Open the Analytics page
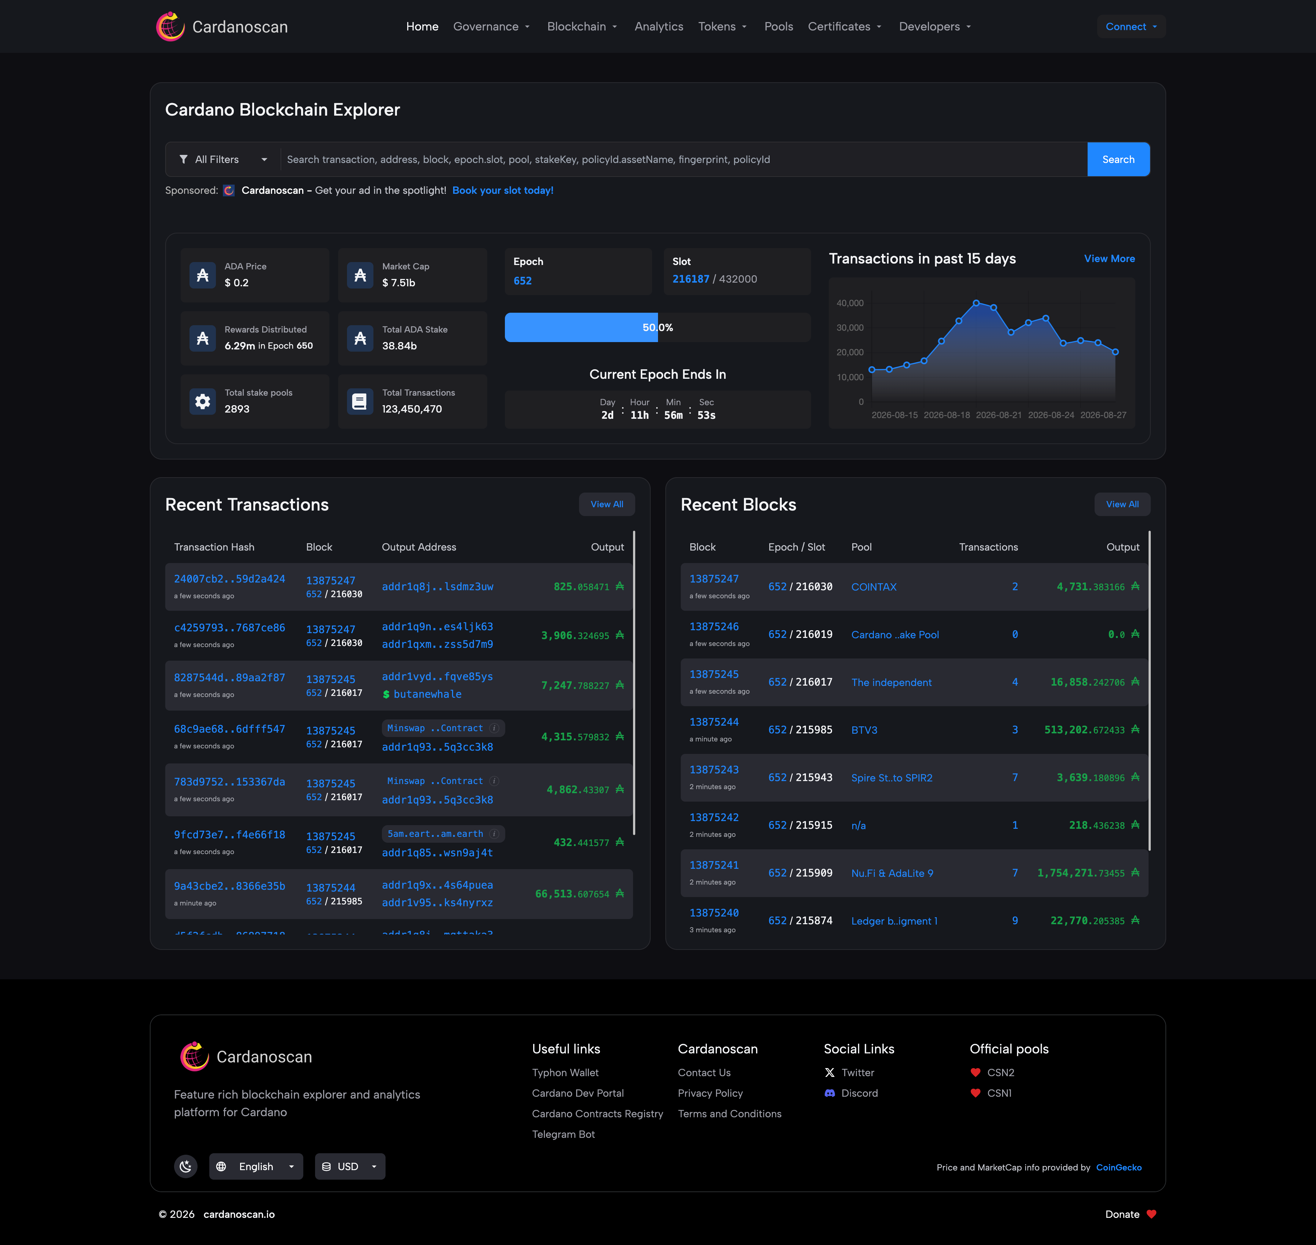Screen dimensions: 1316x1245 coord(659,26)
